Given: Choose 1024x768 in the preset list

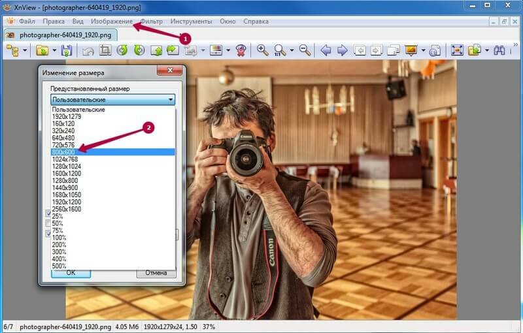Looking at the screenshot, I should coord(66,159).
